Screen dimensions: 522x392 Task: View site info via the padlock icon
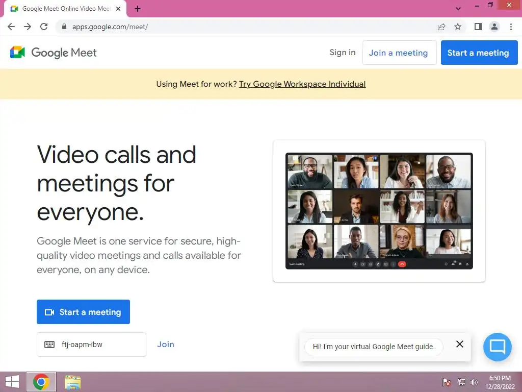point(64,27)
